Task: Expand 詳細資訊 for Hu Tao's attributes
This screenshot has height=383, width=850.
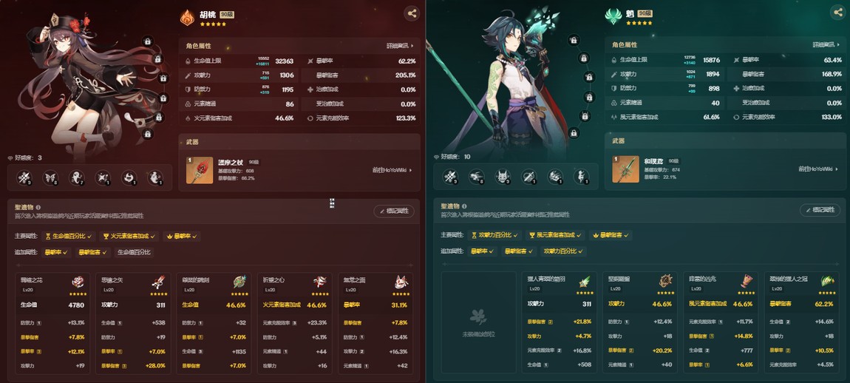Action: [400, 46]
